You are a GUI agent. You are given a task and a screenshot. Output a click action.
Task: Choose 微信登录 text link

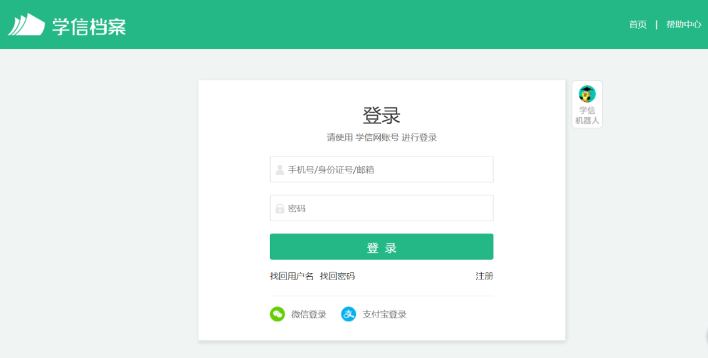coord(309,314)
